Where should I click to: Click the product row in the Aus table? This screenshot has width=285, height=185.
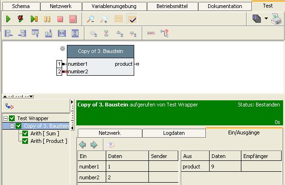click(x=231, y=167)
